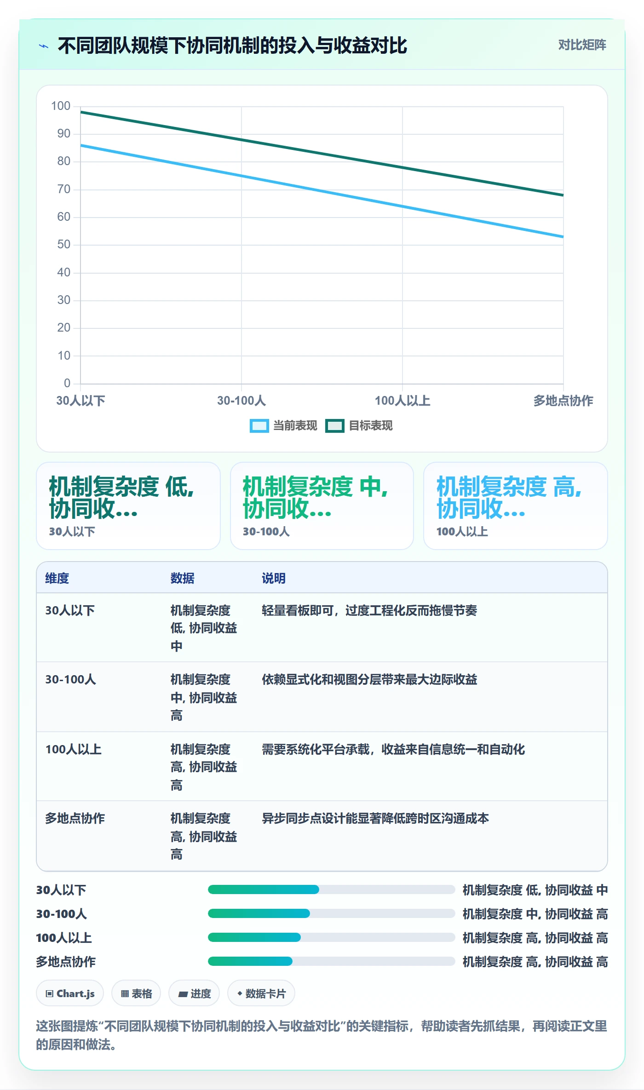Select the 30人以下 table row cell
The width and height of the screenshot is (644, 1090).
coord(70,610)
